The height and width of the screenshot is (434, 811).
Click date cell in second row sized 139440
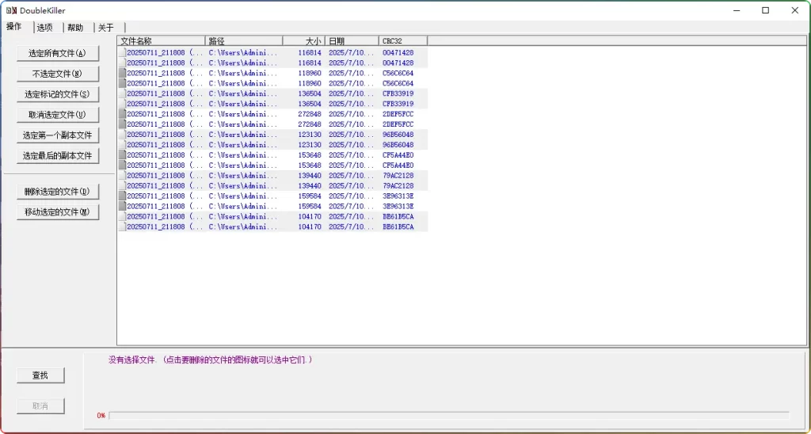click(x=351, y=185)
